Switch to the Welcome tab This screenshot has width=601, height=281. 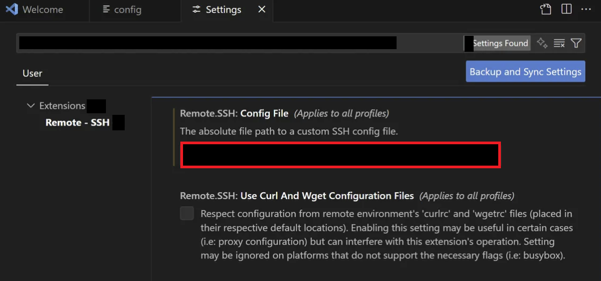pos(42,10)
